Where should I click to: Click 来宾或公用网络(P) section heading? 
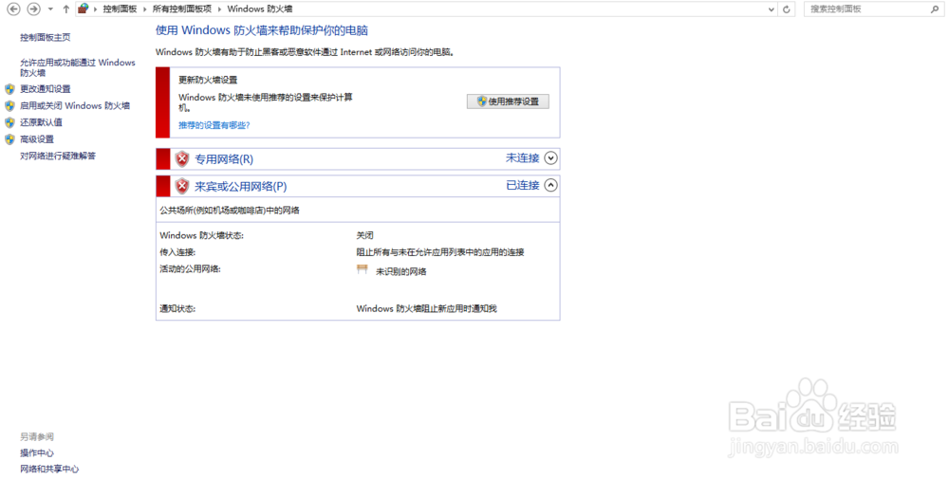241,186
